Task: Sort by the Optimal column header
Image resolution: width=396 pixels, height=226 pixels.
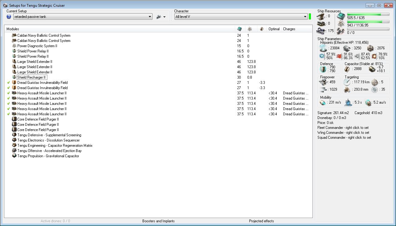Action: pyautogui.click(x=274, y=29)
